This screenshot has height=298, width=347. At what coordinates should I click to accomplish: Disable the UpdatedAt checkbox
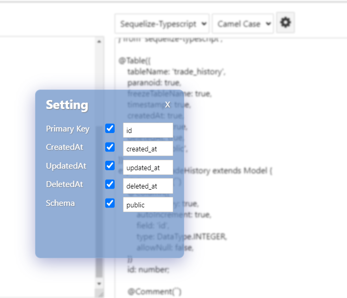(x=110, y=165)
